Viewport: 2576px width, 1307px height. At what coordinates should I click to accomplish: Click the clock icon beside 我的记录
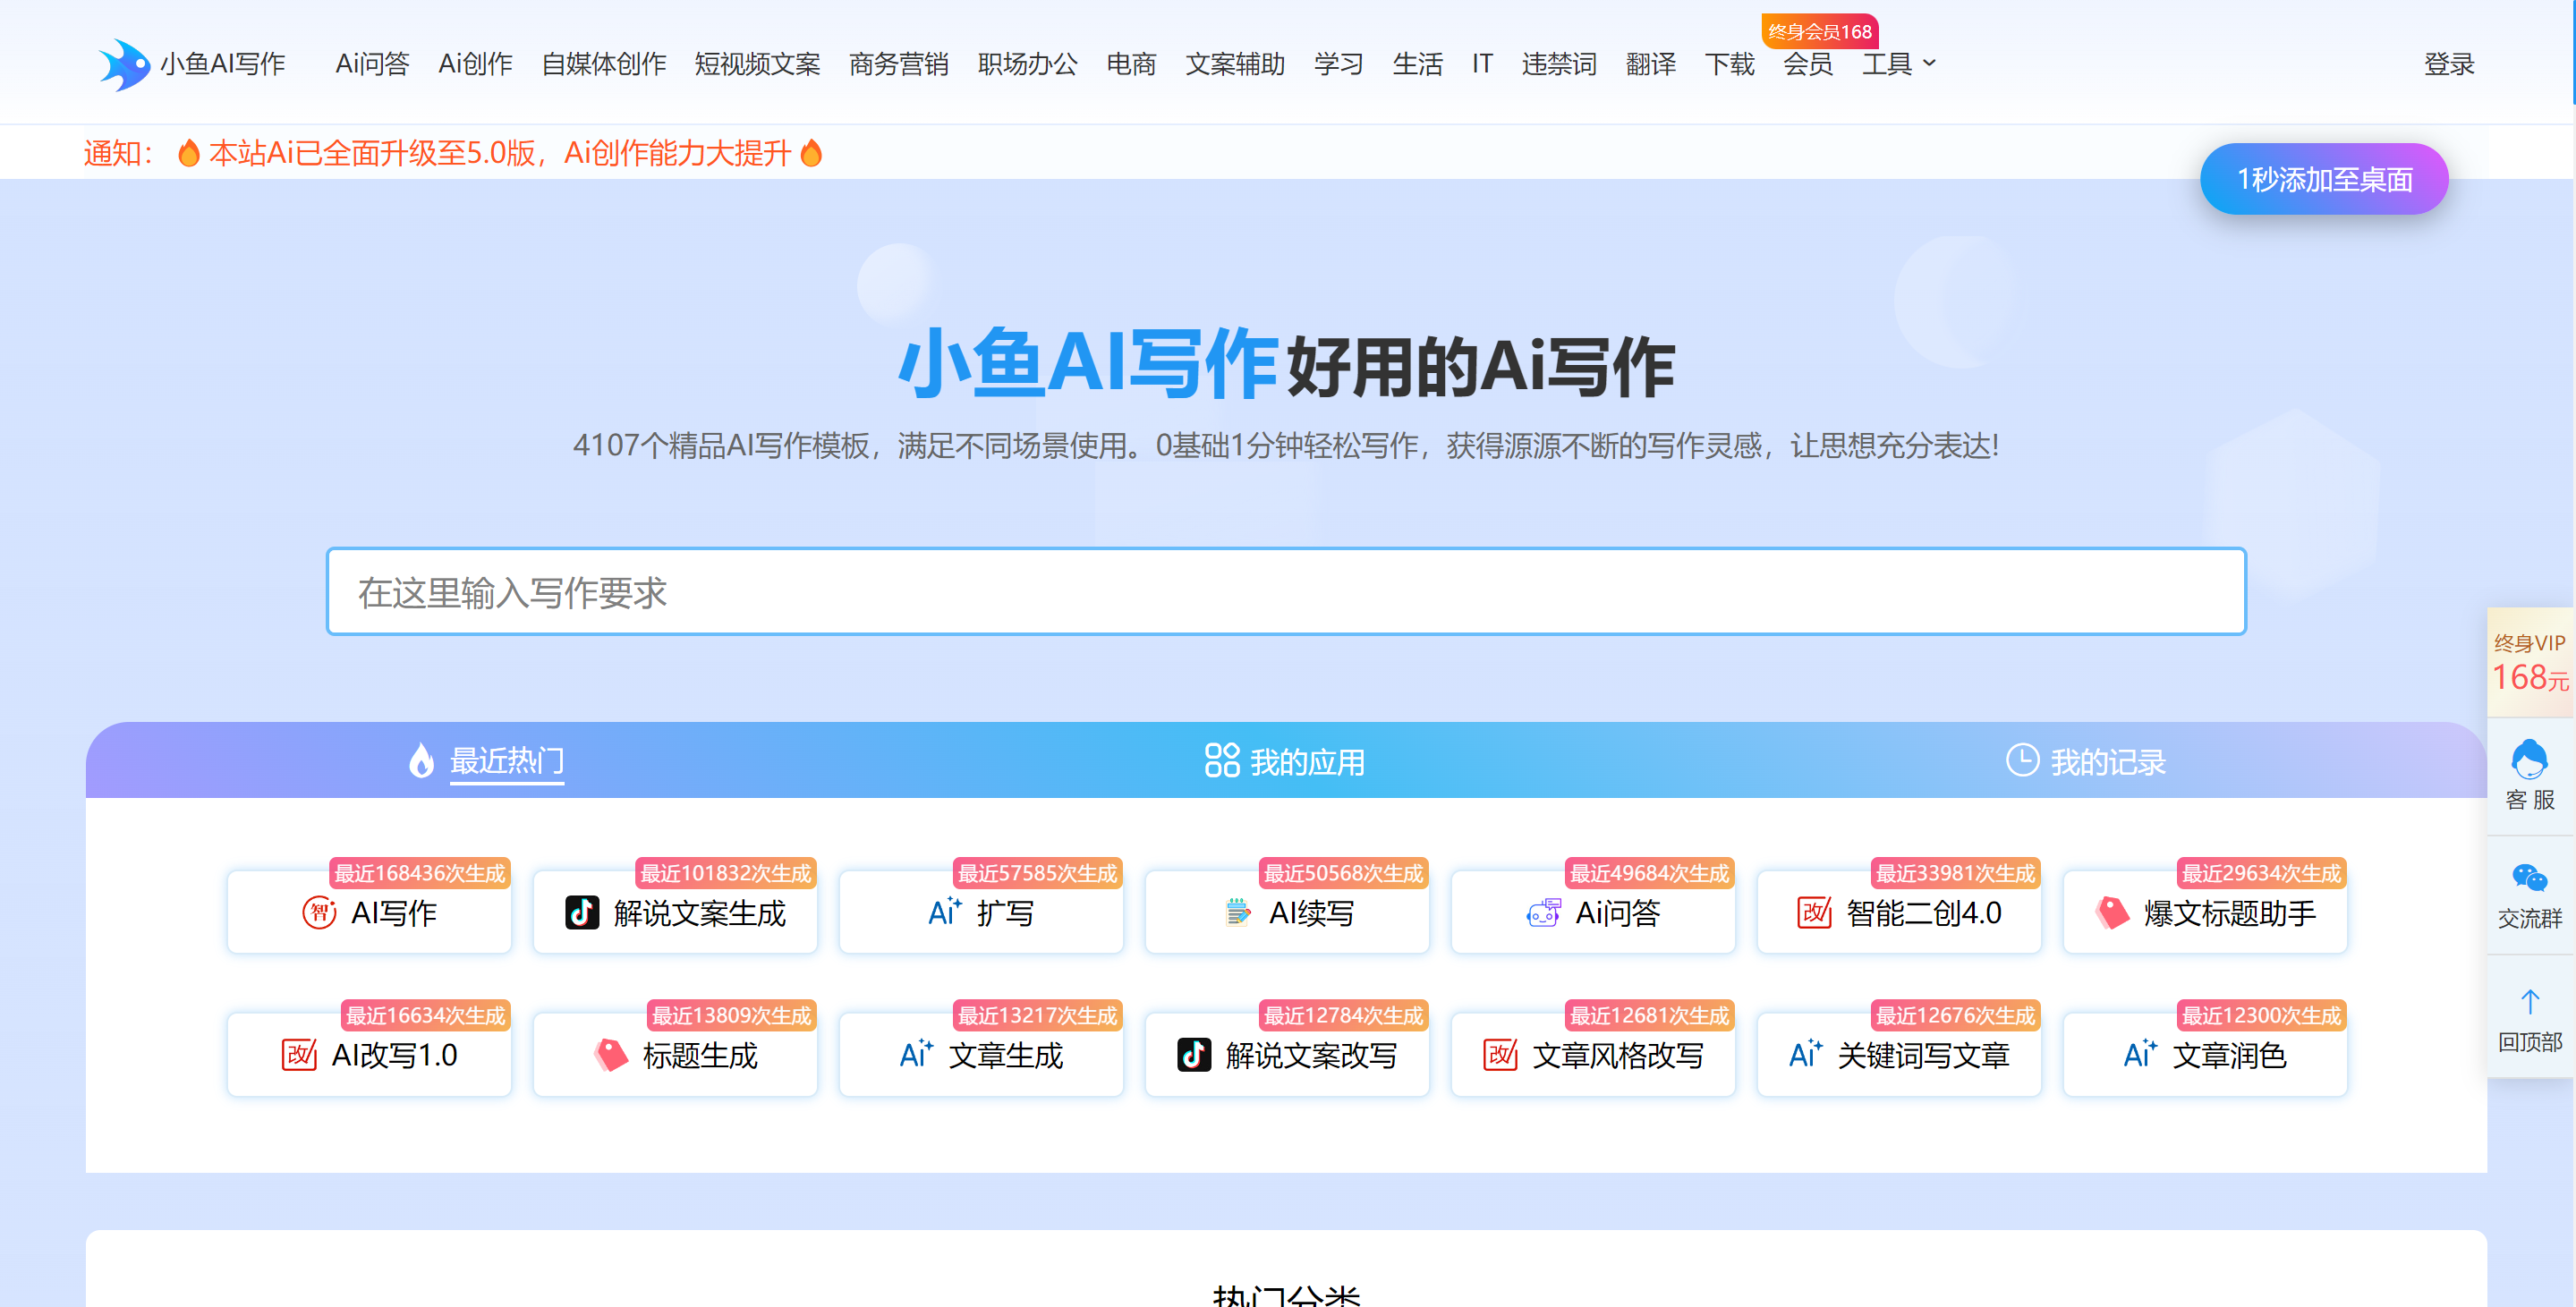[2022, 760]
